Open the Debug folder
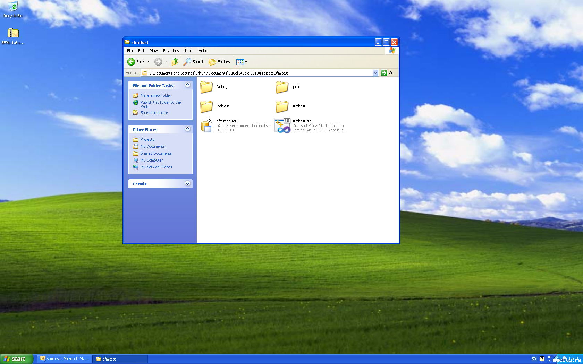The image size is (583, 364). [207, 87]
